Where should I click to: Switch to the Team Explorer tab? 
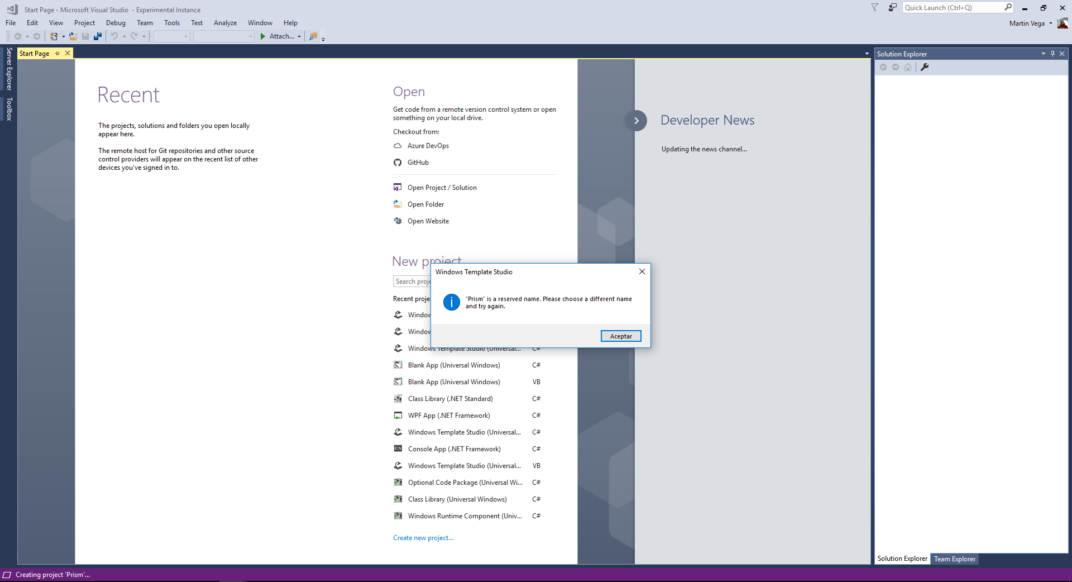955,559
